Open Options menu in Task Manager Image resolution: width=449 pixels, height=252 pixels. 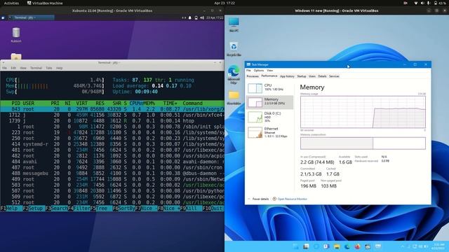point(259,70)
